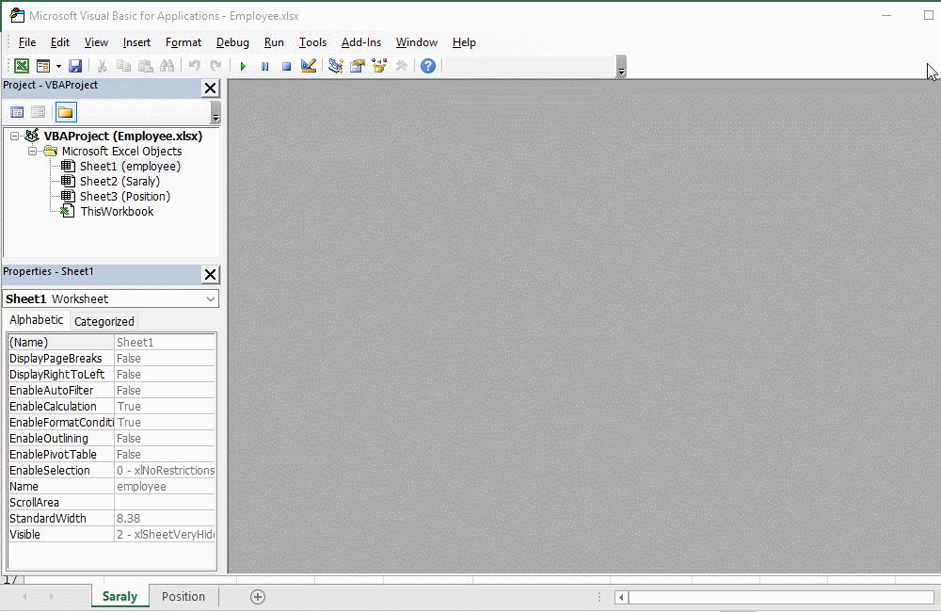941x612 pixels.
Task: Select the Microsoft Excel Objects folder label
Action: pyautogui.click(x=121, y=152)
